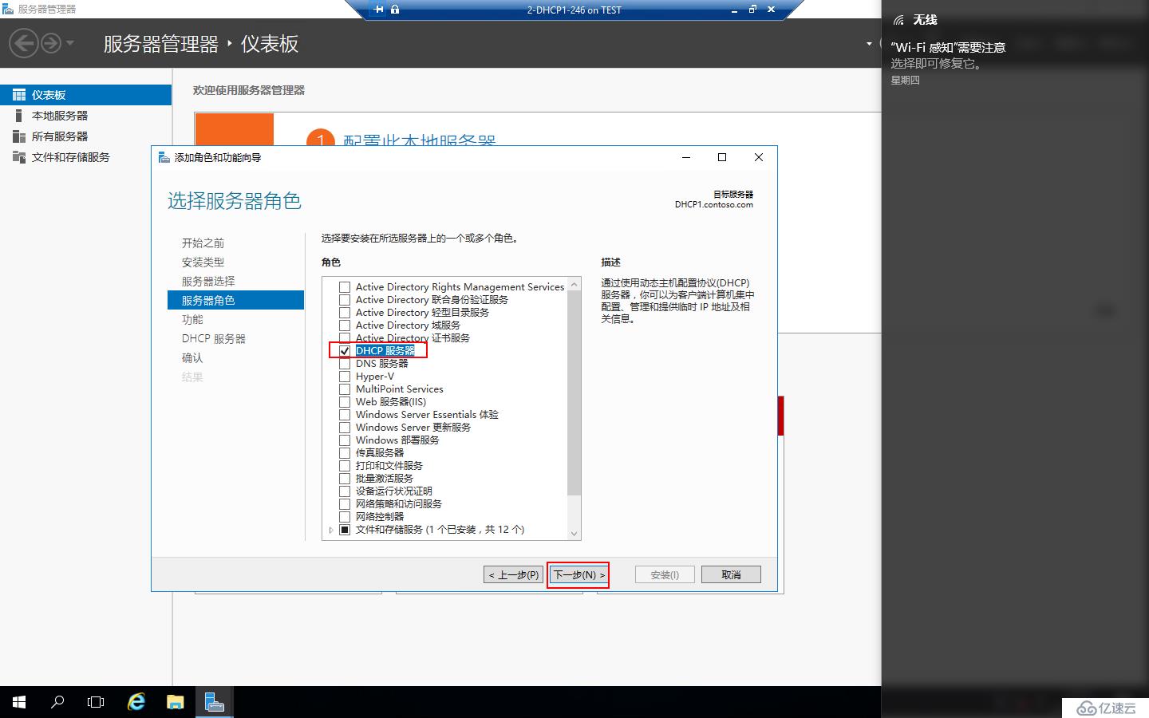Click pin icon on remote session bar

pyautogui.click(x=379, y=10)
